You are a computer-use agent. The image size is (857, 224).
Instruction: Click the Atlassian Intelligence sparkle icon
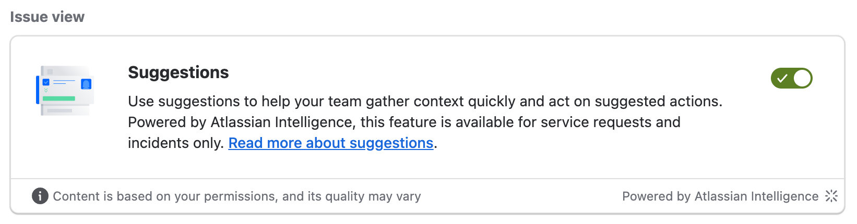831,196
